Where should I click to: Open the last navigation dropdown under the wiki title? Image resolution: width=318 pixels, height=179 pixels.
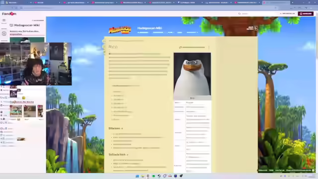tap(192, 32)
